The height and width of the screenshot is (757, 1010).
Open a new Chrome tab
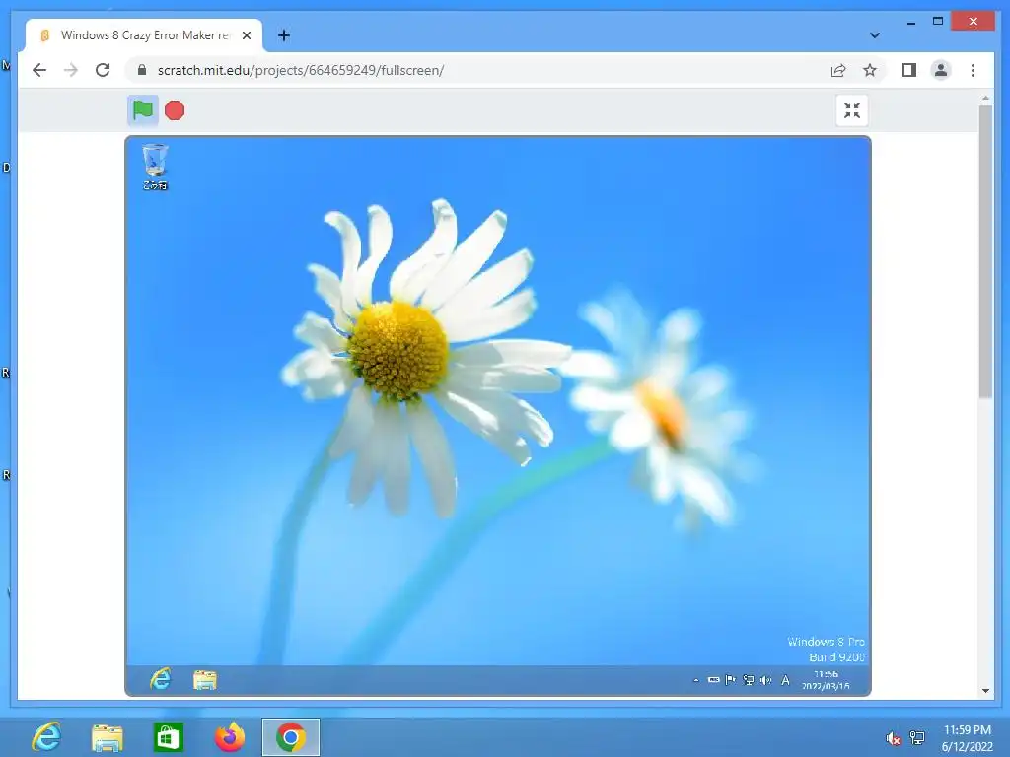pos(284,35)
